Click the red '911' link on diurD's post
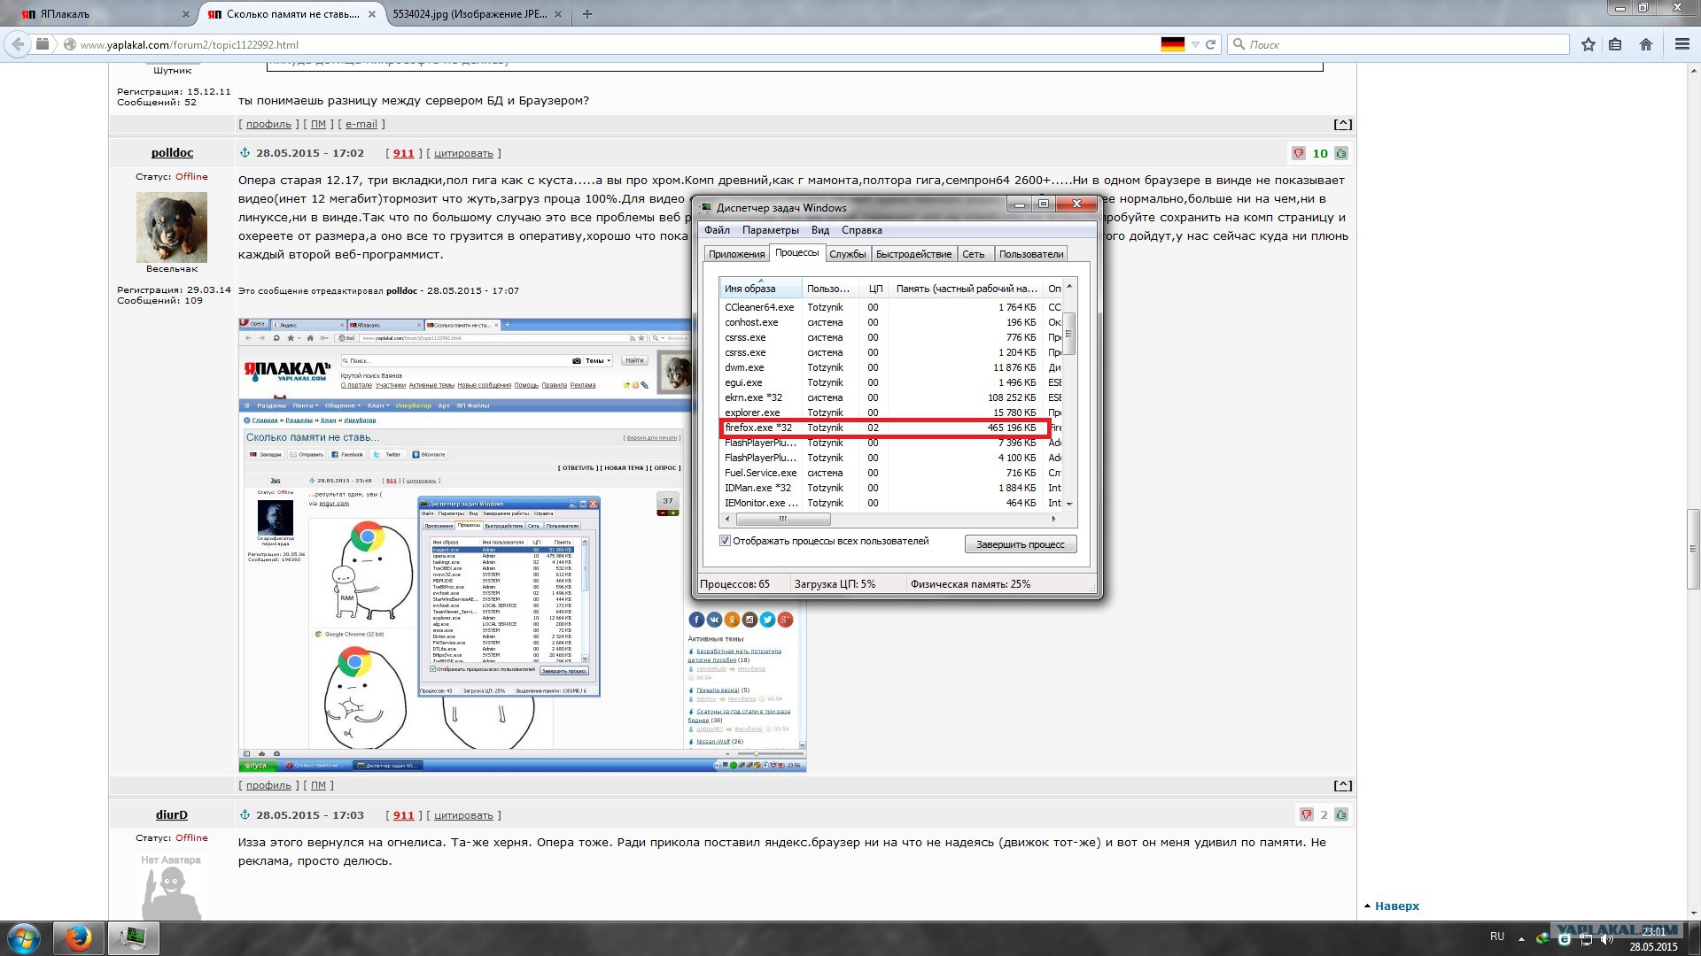 pos(403,814)
